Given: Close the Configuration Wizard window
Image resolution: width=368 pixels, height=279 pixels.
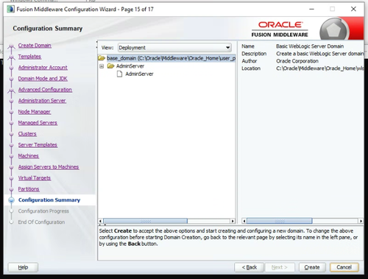Looking at the screenshot, I should tap(353, 9).
